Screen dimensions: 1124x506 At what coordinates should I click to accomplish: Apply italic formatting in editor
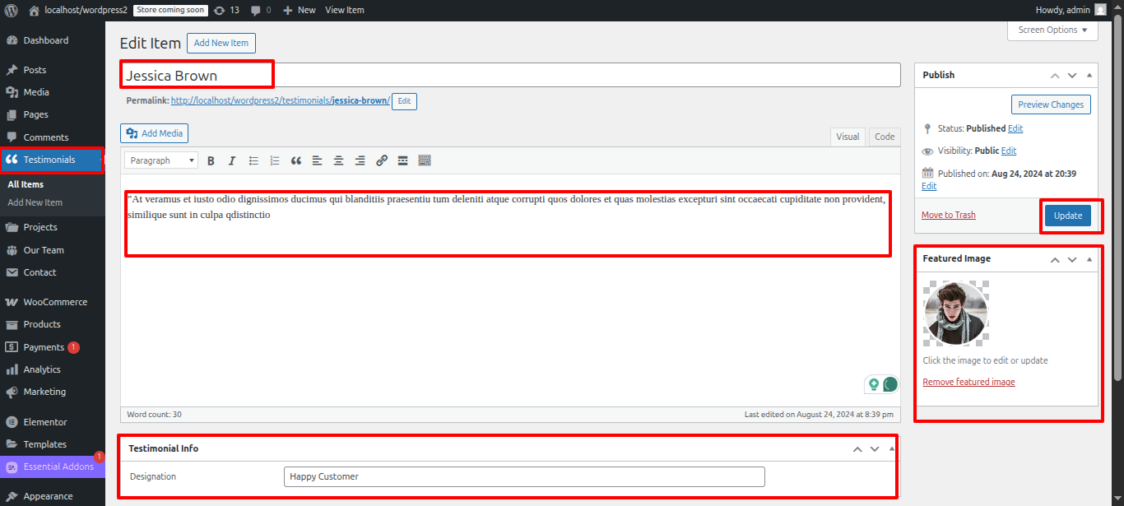(x=232, y=161)
